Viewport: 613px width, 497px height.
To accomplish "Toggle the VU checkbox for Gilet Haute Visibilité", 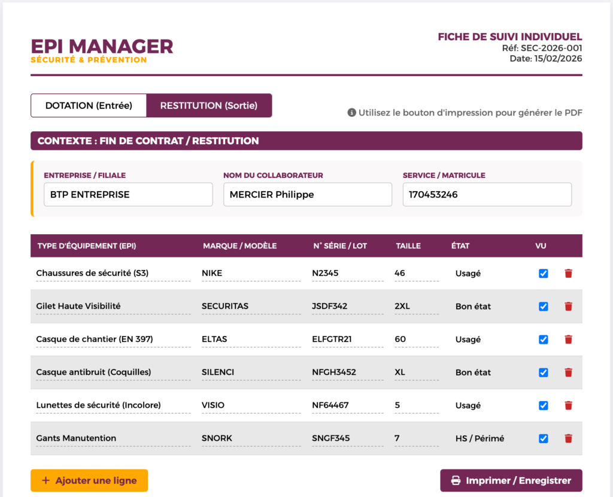I will click(543, 307).
